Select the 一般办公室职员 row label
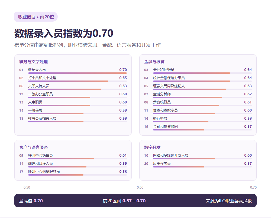This screenshot has height=218, width=271. pos(40,94)
